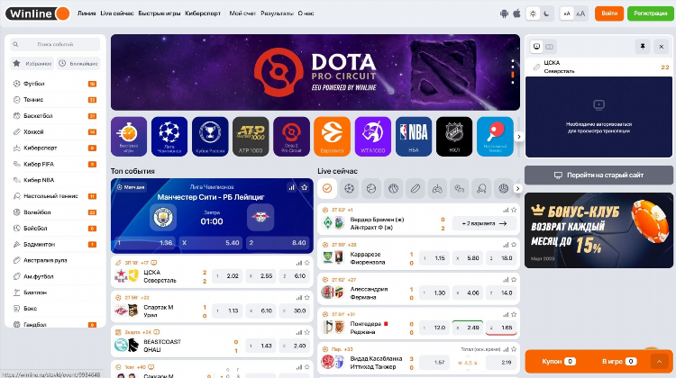676x378 pixels.
Task: Expand the league tiles with right arrow
Action: pos(518,137)
